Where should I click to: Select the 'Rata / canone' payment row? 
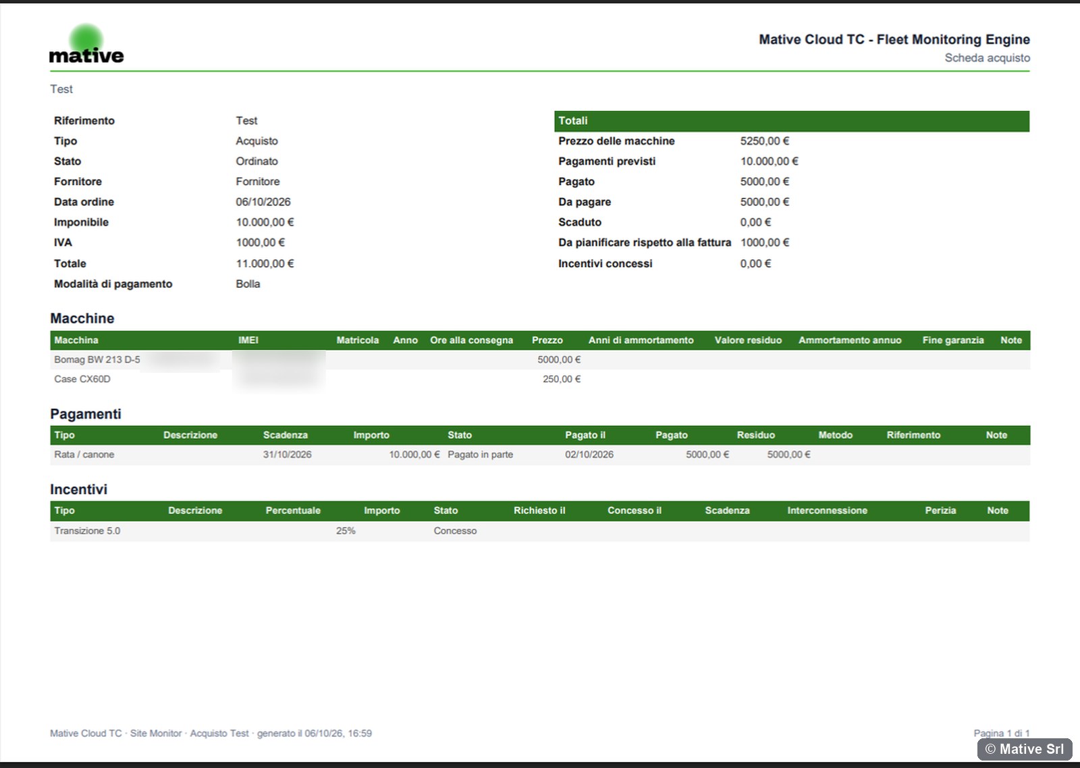click(540, 455)
